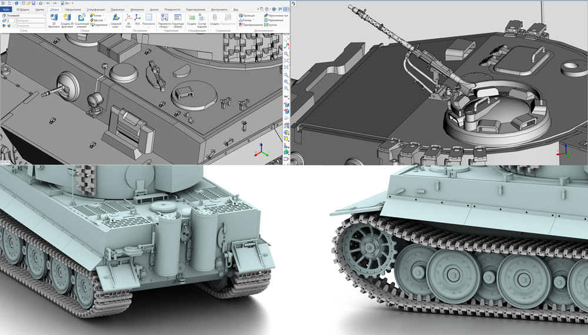Click the Переменные command

coord(273,20)
